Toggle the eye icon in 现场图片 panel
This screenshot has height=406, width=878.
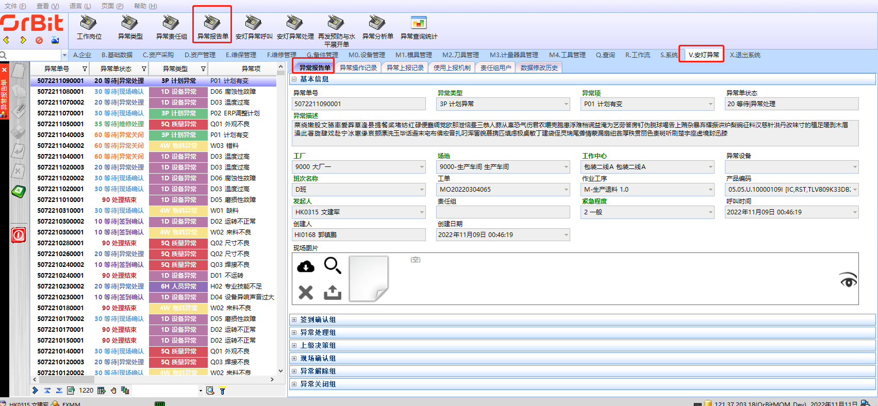click(x=848, y=280)
